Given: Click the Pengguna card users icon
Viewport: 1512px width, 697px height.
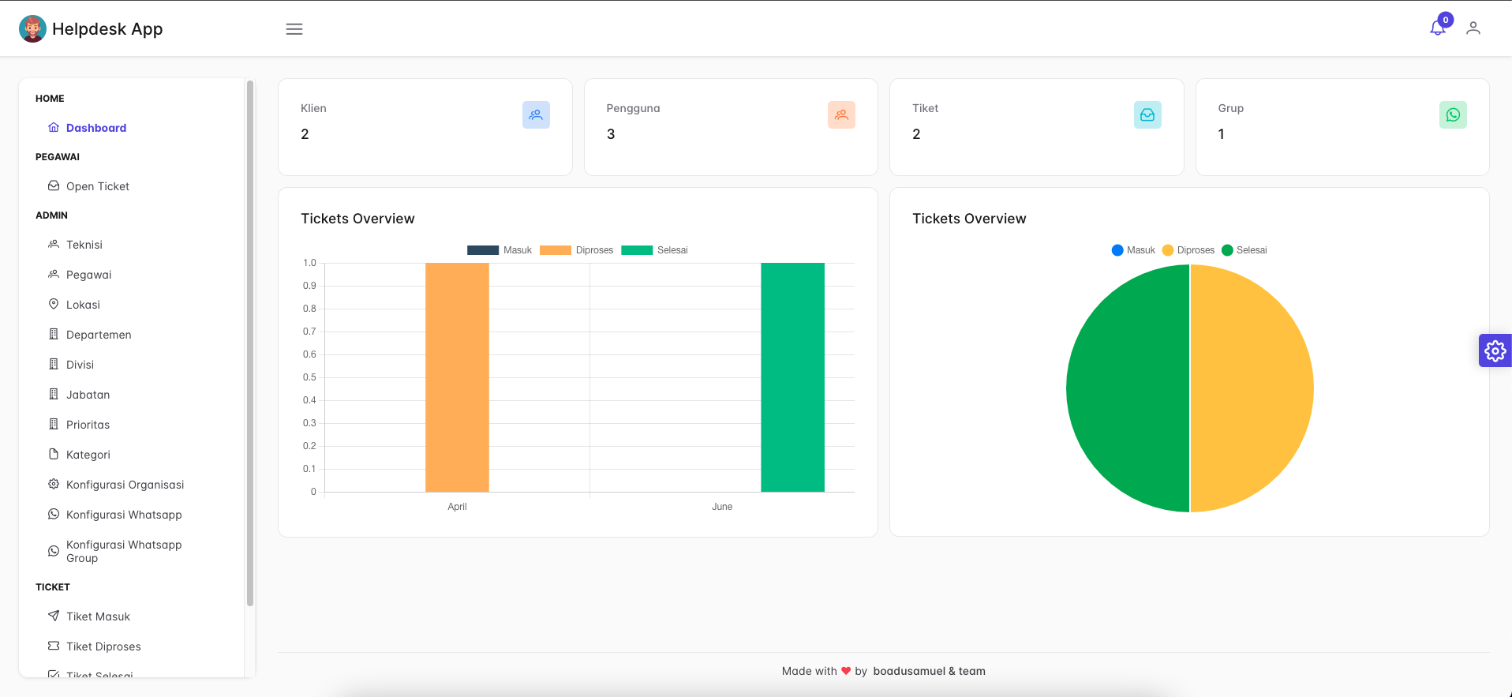Looking at the screenshot, I should coord(841,115).
